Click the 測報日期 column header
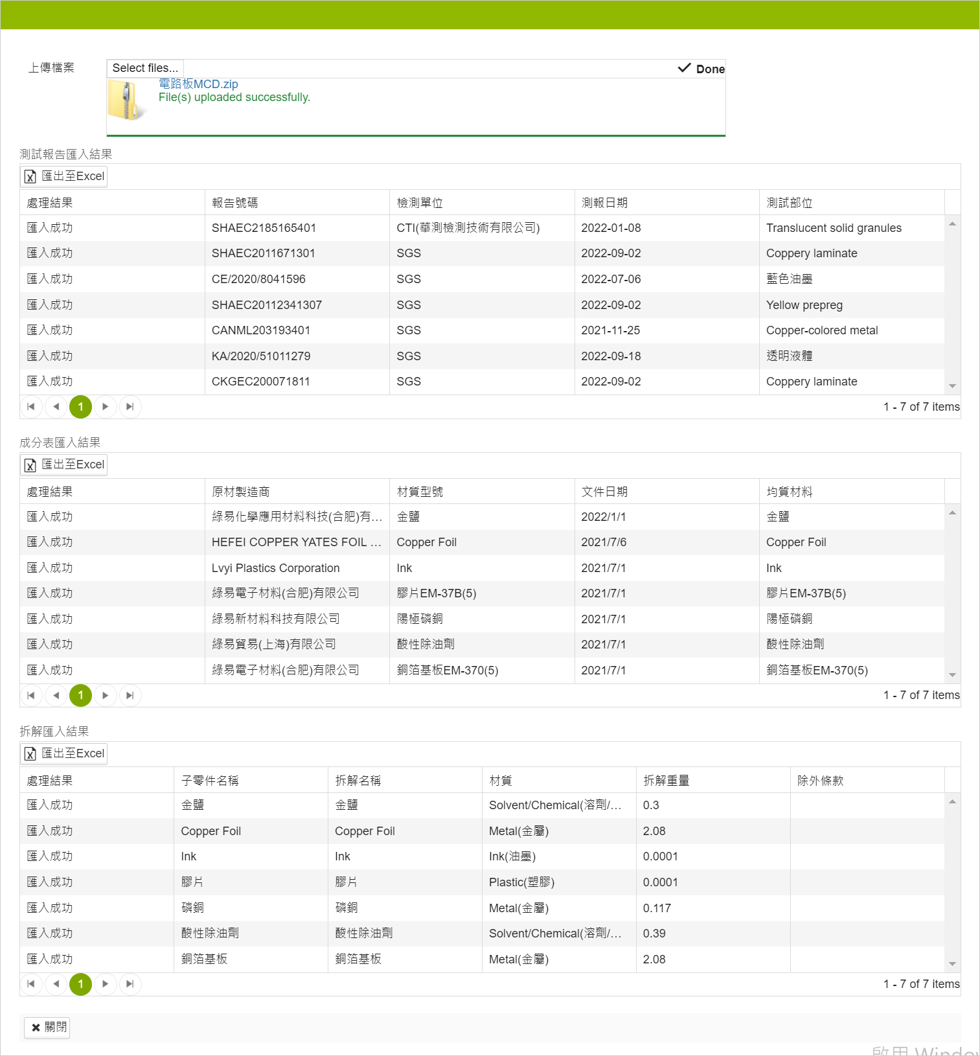Image resolution: width=980 pixels, height=1056 pixels. pyautogui.click(x=667, y=203)
